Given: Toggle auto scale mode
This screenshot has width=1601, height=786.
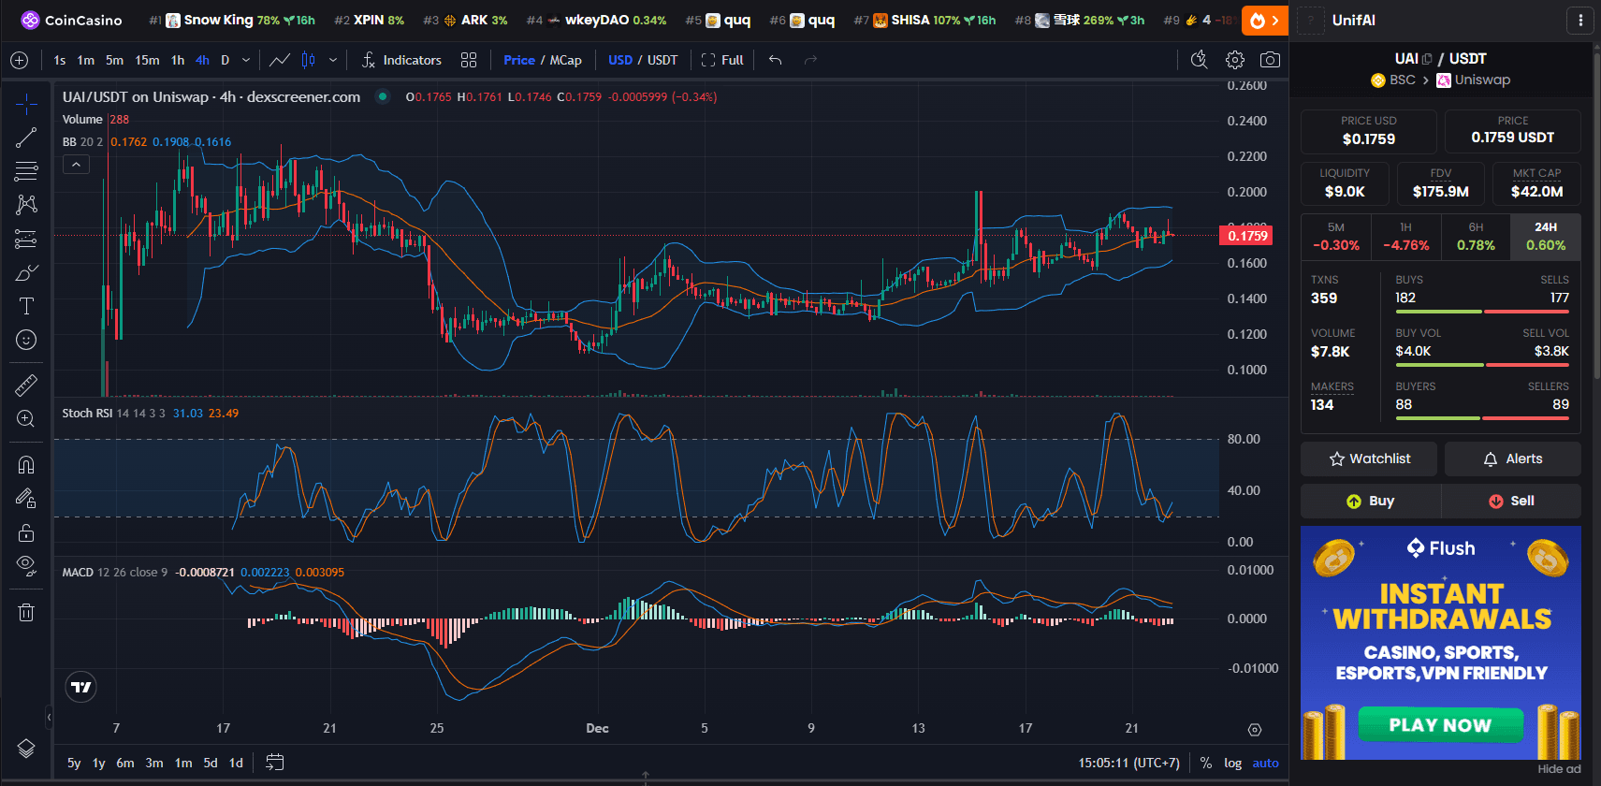Looking at the screenshot, I should 1265,763.
